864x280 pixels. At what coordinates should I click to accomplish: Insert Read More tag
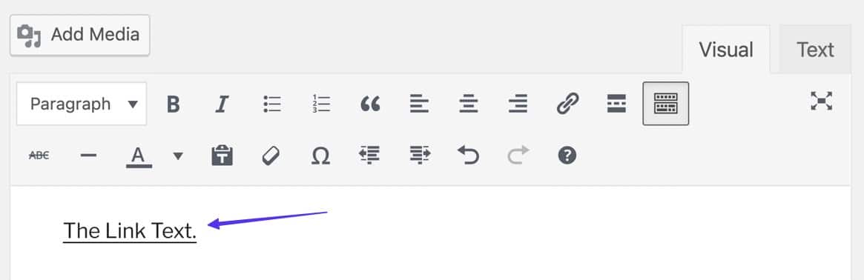coord(616,104)
